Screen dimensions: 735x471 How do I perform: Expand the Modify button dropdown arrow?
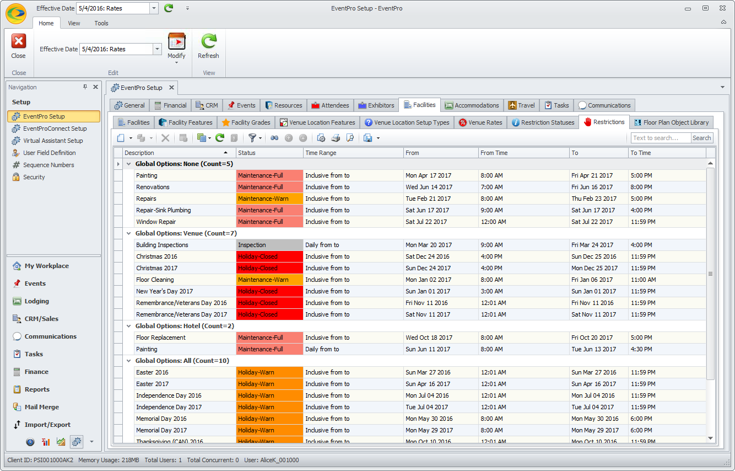[176, 62]
